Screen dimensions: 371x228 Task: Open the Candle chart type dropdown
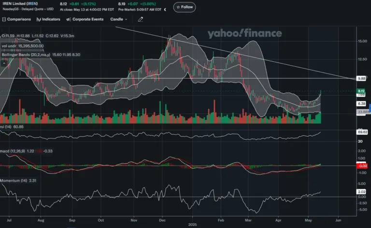[x=118, y=19]
